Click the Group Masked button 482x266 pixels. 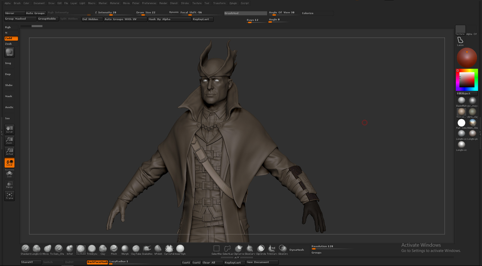(x=21, y=19)
